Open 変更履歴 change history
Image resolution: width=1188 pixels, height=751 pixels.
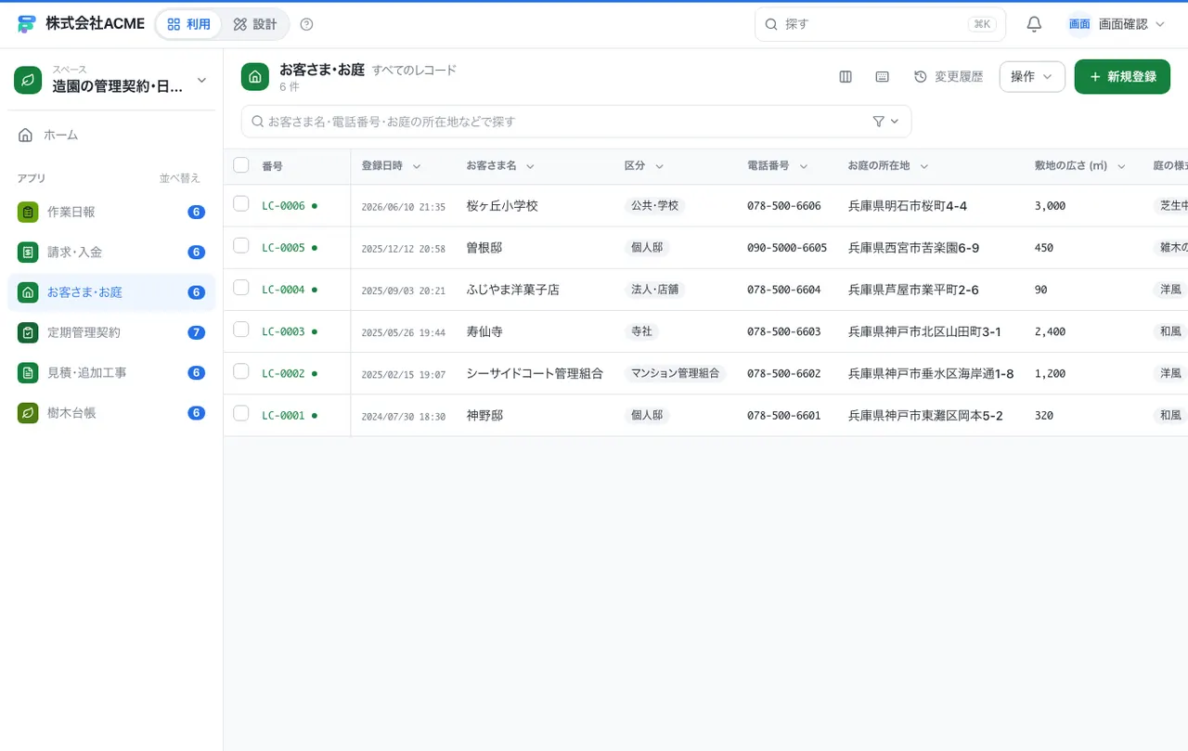[949, 77]
